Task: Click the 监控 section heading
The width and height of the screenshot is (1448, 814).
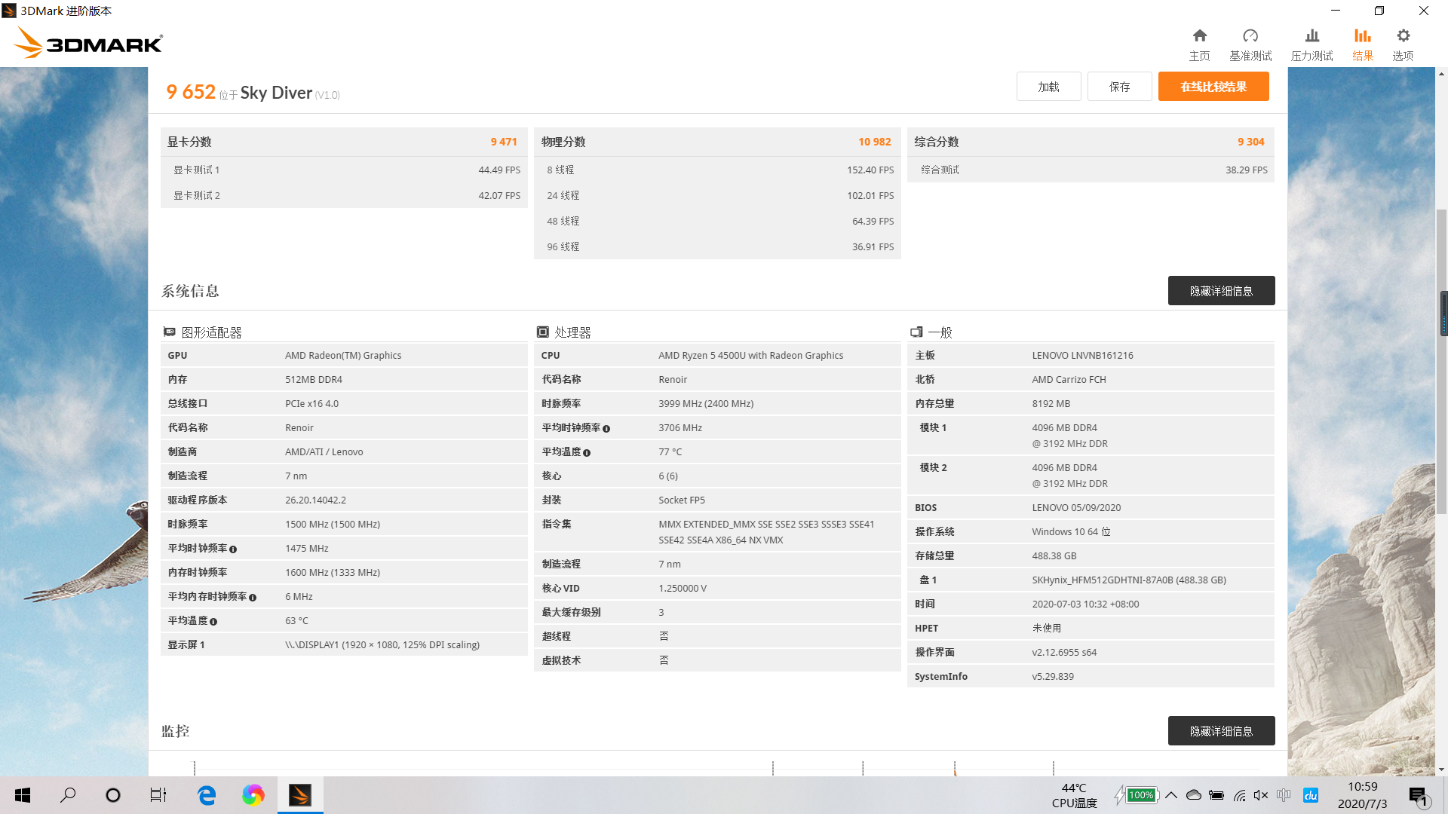Action: point(176,731)
